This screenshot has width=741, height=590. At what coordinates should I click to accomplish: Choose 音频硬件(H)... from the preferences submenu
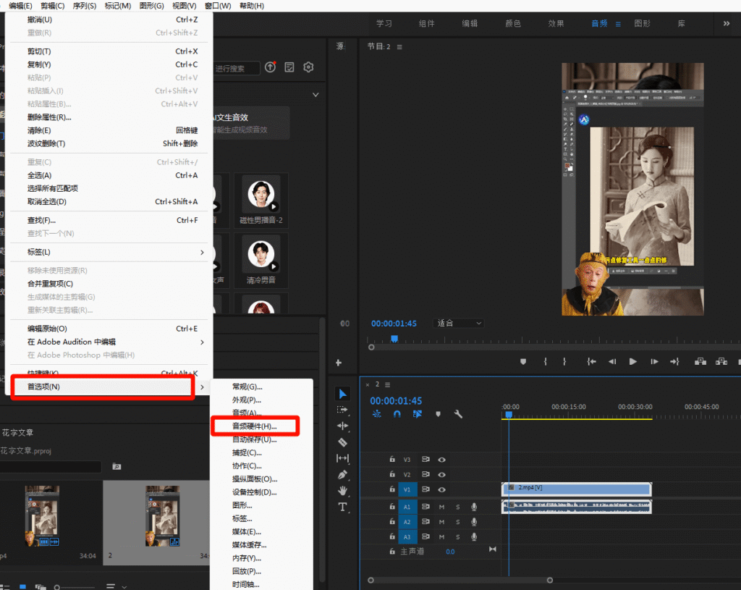click(x=254, y=426)
